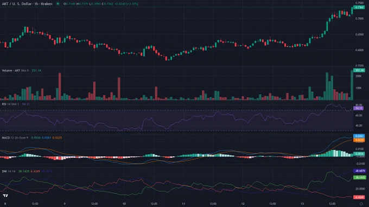Click the 0.6500 price axis label
Screen dimensions: 369x207
(x=359, y=34)
